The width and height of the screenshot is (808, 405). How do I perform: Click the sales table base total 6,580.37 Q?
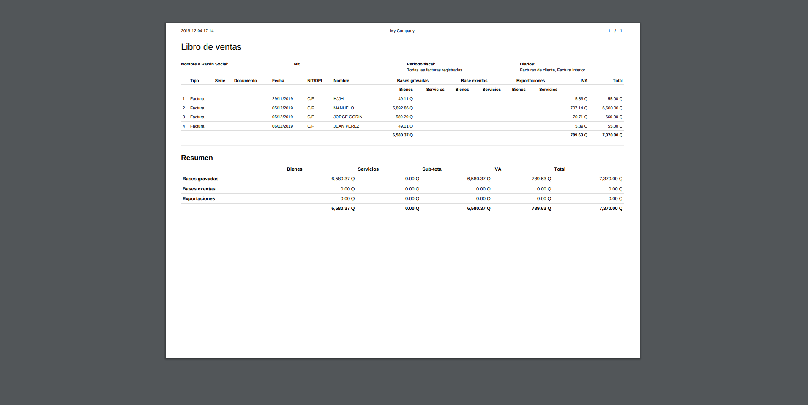[403, 135]
